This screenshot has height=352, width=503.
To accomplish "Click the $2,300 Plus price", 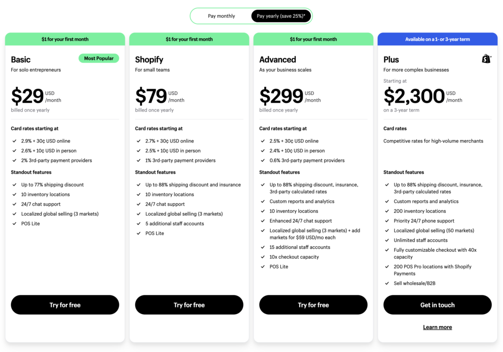I will pos(414,96).
